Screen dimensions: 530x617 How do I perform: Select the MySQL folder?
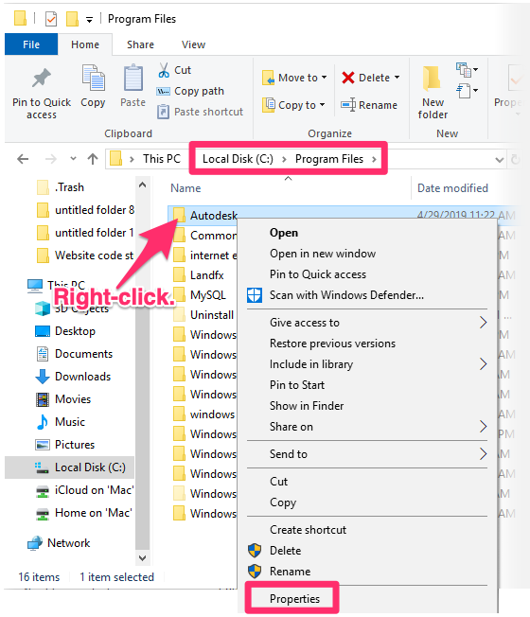coord(200,294)
